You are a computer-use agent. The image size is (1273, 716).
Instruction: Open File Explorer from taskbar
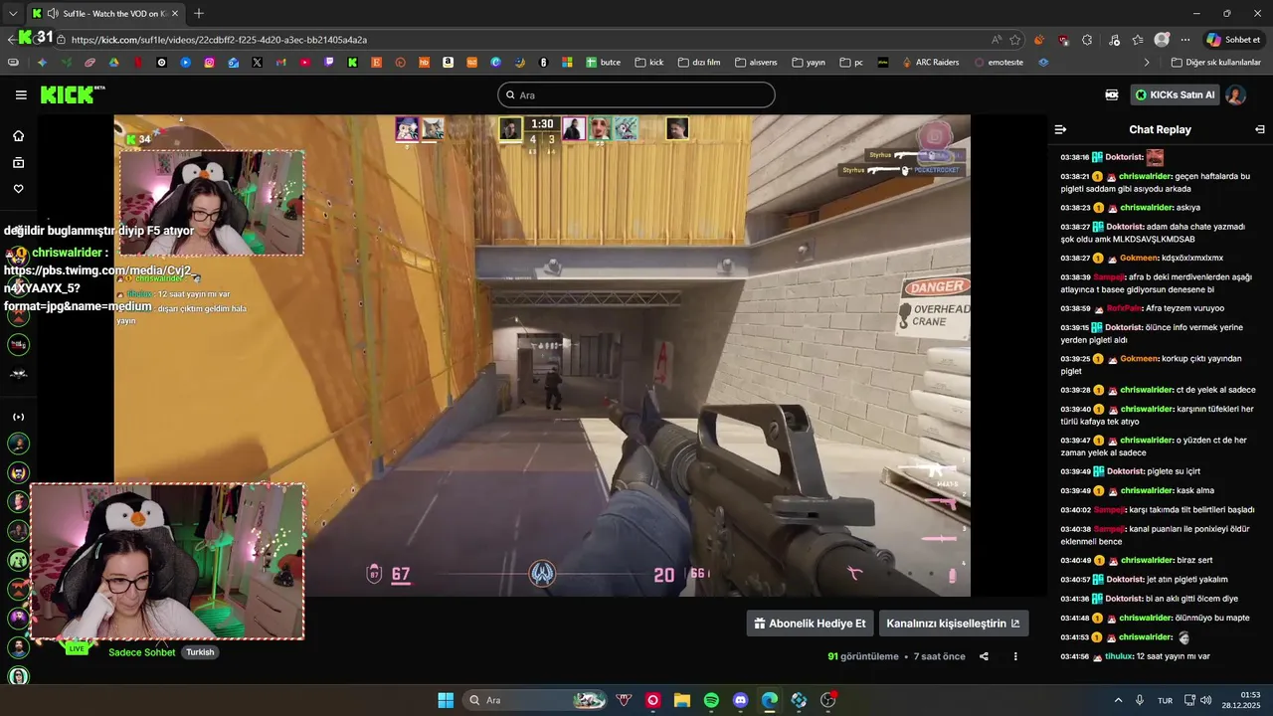682,700
